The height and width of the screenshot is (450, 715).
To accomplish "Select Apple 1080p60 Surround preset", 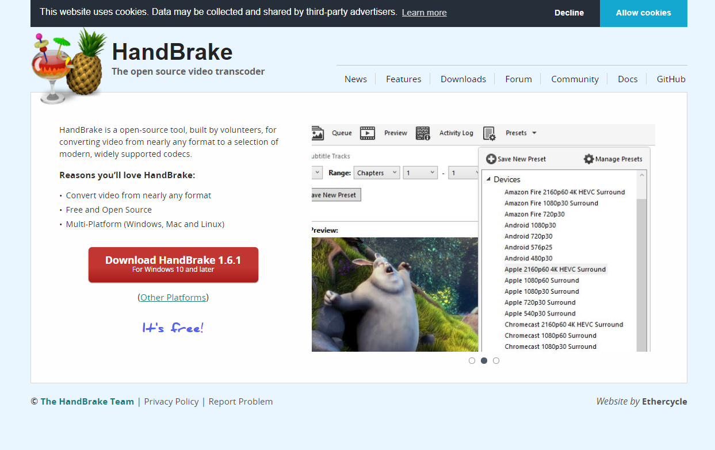I will coord(541,280).
